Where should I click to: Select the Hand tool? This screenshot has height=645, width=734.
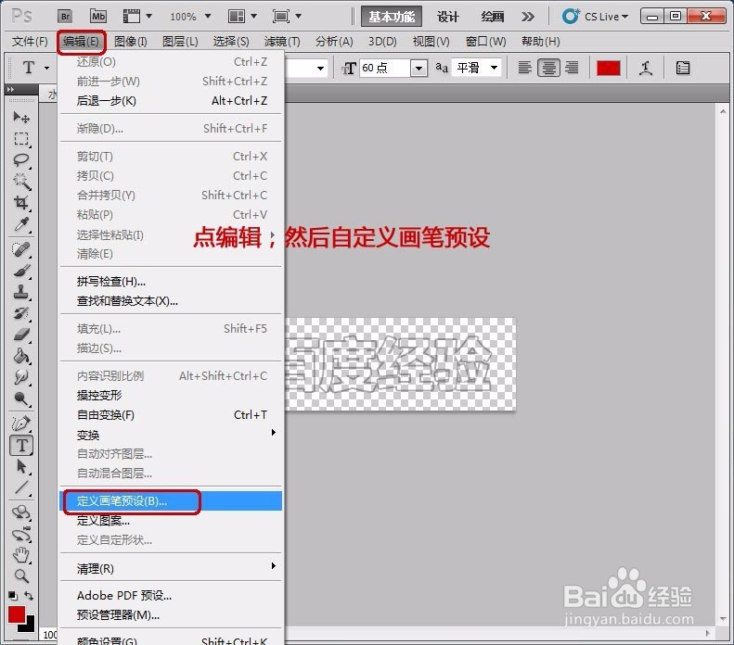(x=21, y=555)
